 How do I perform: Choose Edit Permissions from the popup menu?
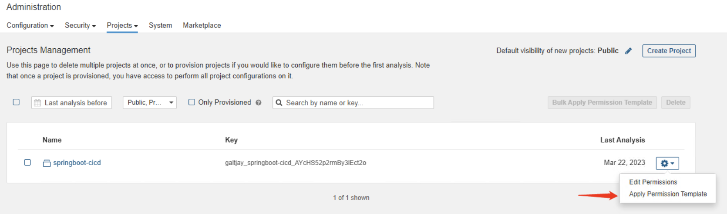[x=653, y=182]
